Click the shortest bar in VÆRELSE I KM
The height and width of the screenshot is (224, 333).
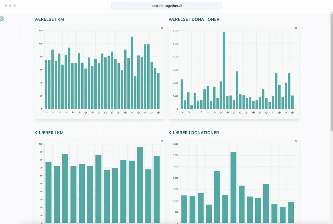point(135,93)
